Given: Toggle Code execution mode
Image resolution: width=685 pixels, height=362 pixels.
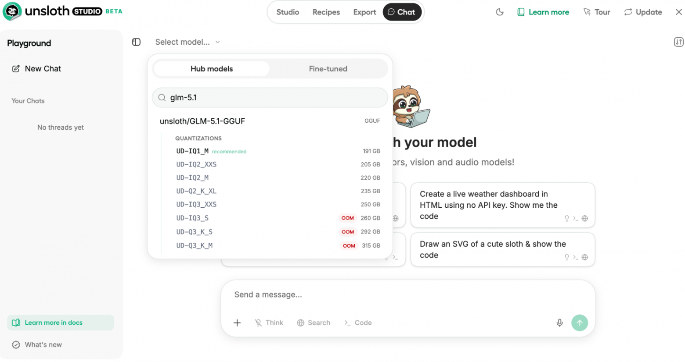Looking at the screenshot, I should [358, 323].
